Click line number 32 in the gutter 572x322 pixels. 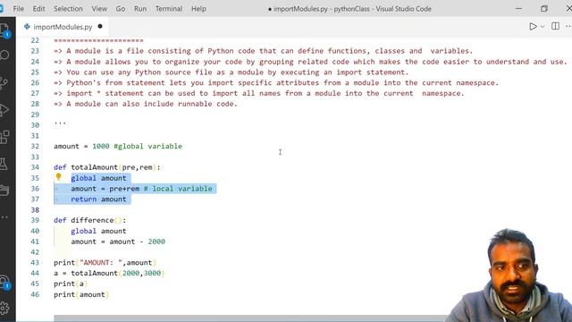[35, 146]
